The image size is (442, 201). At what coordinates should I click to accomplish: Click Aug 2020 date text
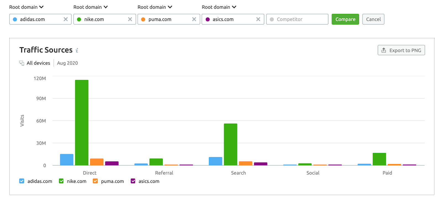click(x=67, y=63)
